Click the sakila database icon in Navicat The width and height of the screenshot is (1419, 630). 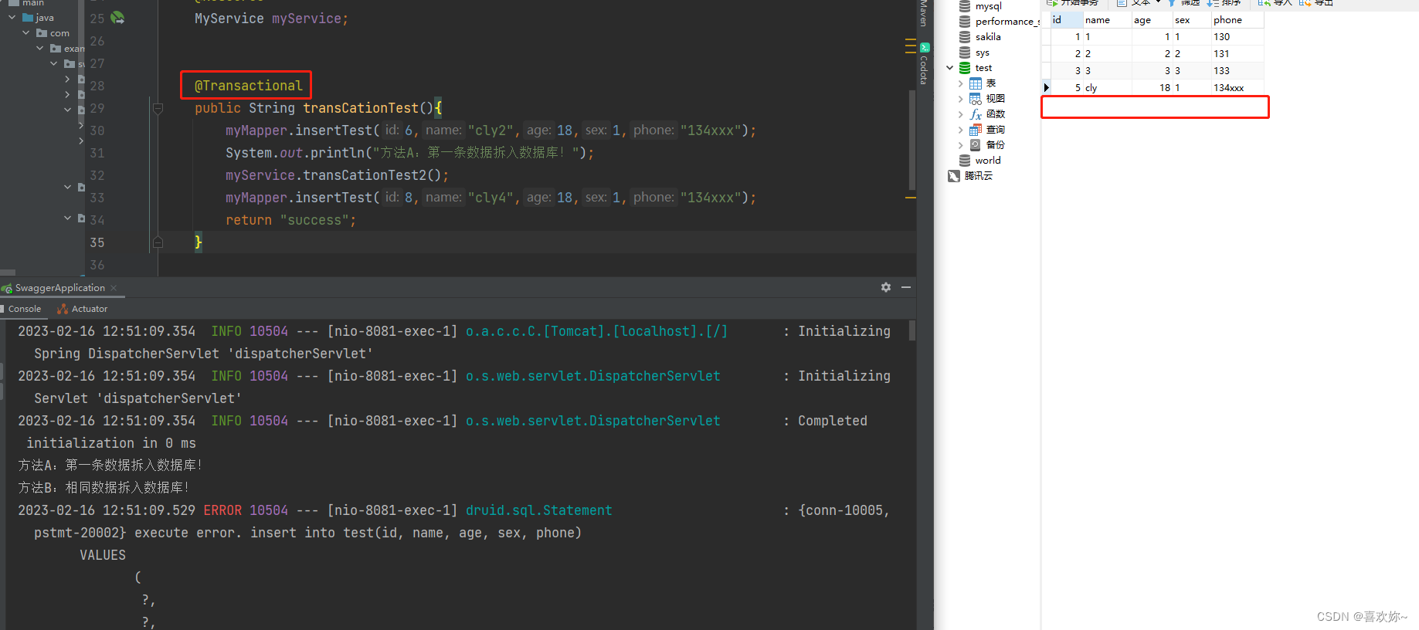point(965,37)
